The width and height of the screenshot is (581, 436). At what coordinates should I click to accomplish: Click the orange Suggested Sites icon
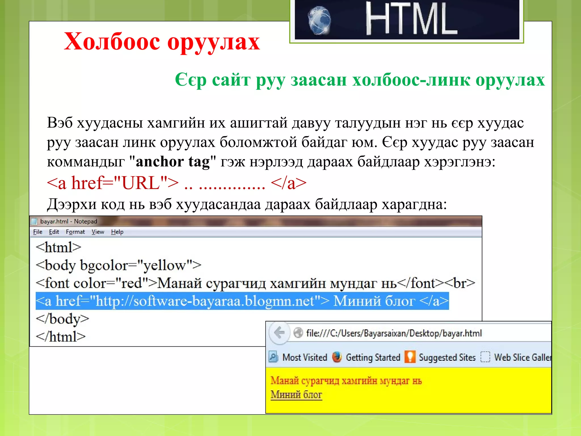[x=410, y=357]
